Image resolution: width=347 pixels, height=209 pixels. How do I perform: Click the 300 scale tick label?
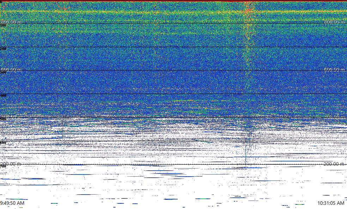click(3, 72)
